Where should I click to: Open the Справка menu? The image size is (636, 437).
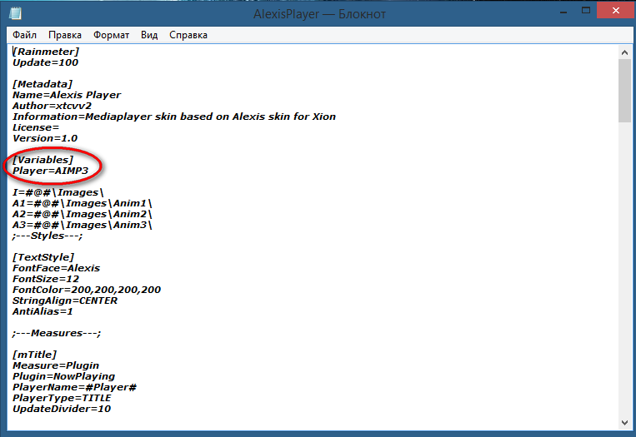coord(188,35)
